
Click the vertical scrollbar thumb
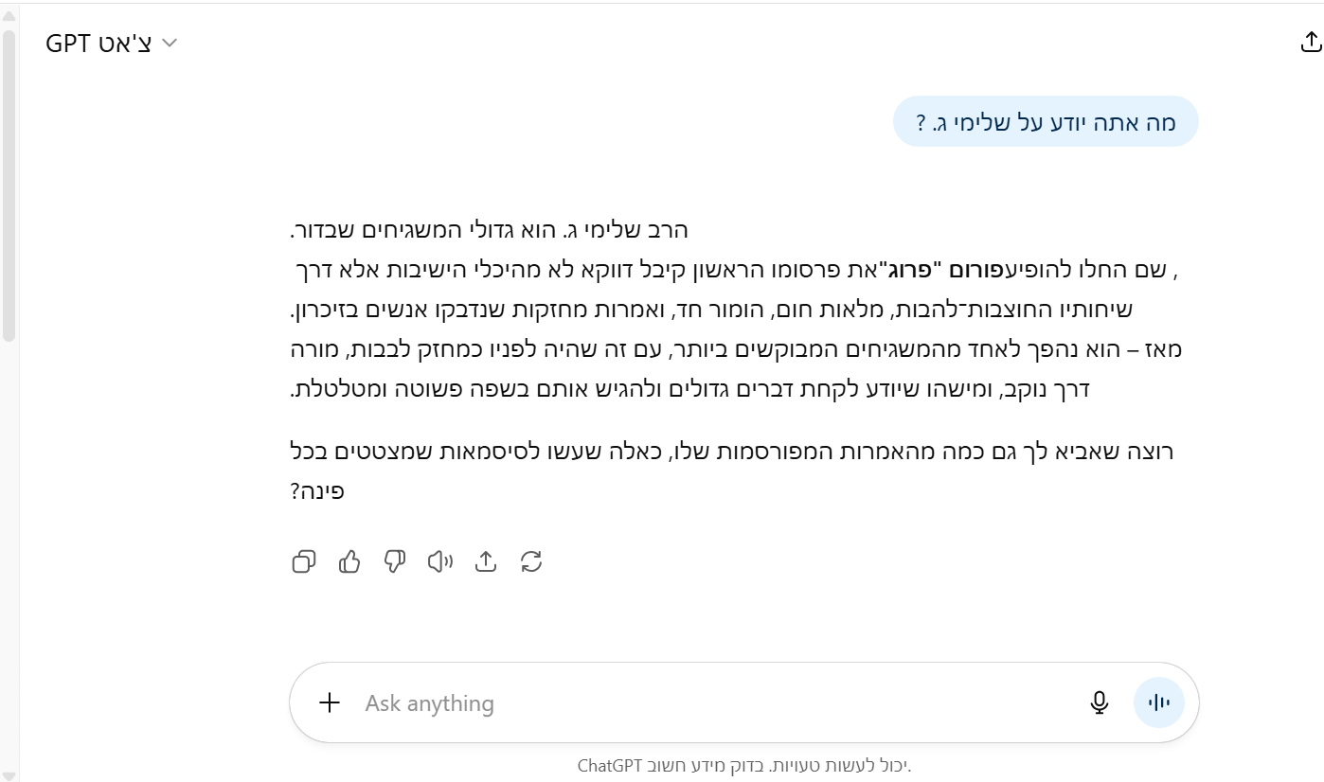point(9,185)
